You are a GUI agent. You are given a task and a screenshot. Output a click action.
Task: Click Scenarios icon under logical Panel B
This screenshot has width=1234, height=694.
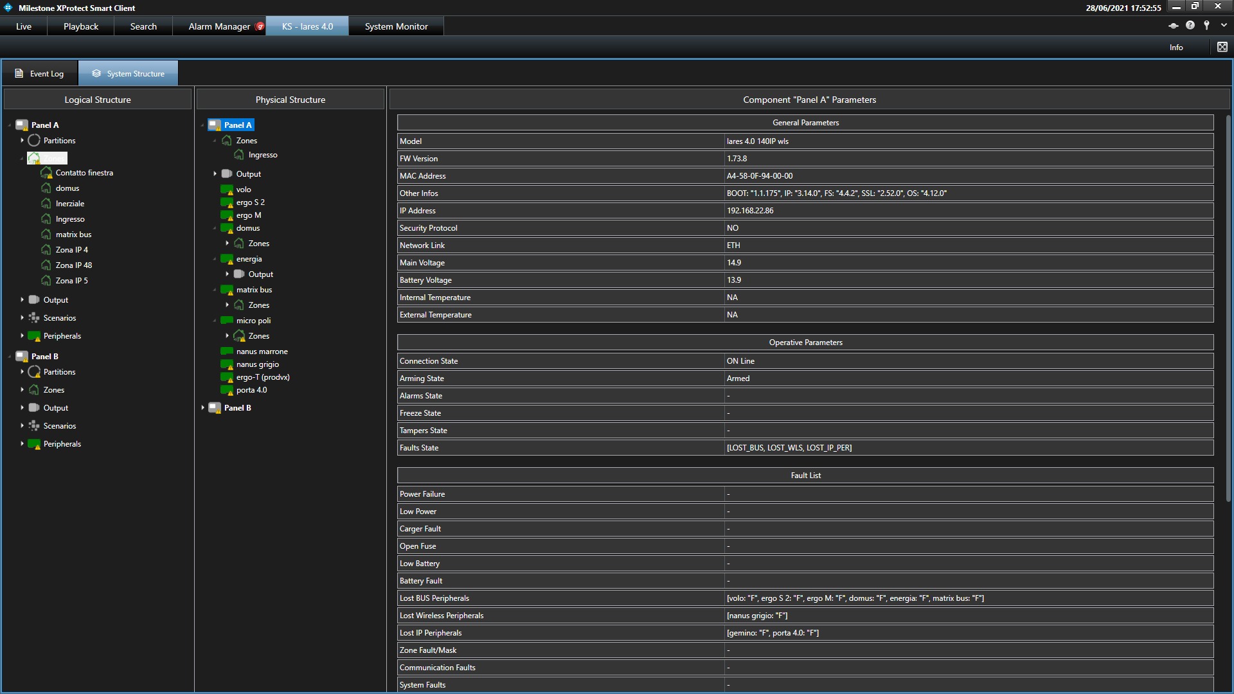[x=34, y=425]
